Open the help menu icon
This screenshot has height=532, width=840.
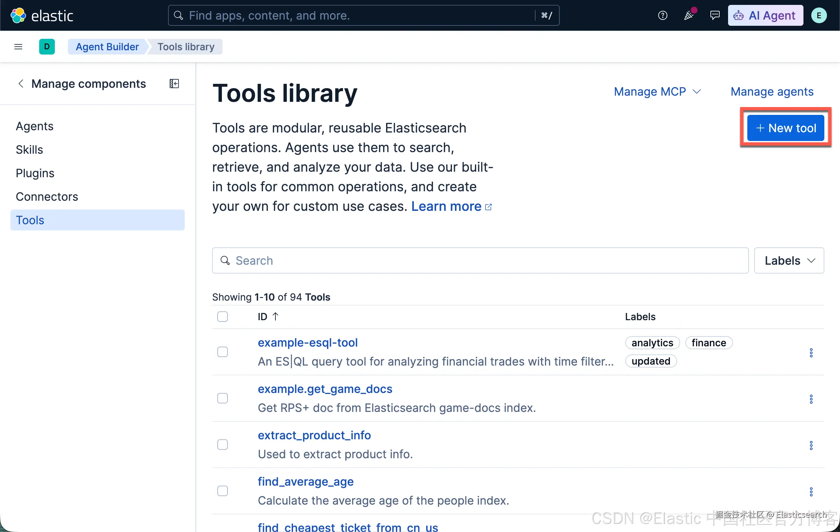click(x=662, y=15)
